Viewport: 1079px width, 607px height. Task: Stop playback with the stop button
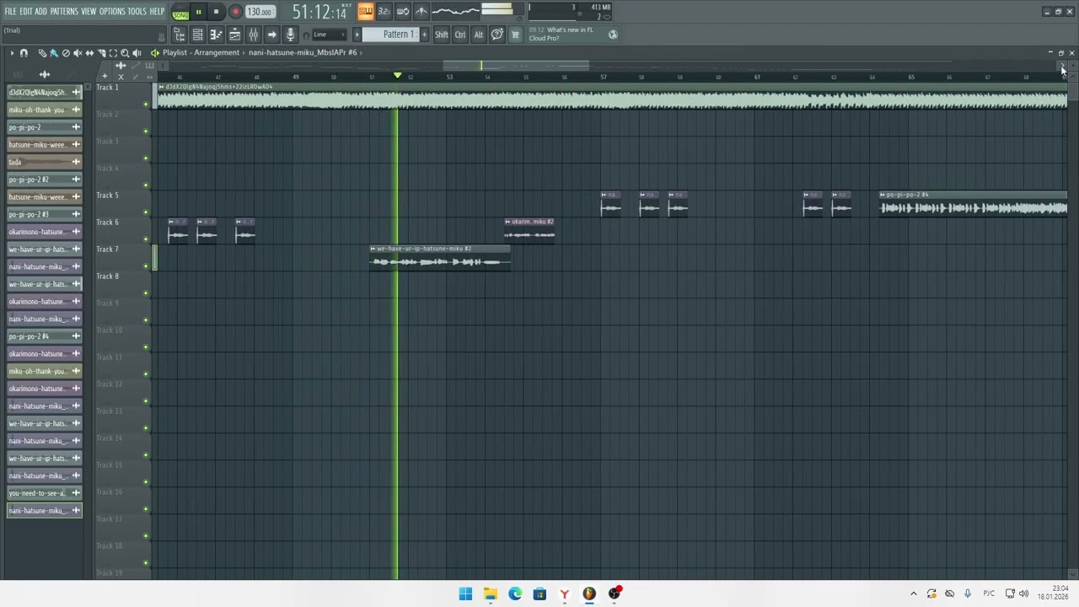[x=216, y=12]
